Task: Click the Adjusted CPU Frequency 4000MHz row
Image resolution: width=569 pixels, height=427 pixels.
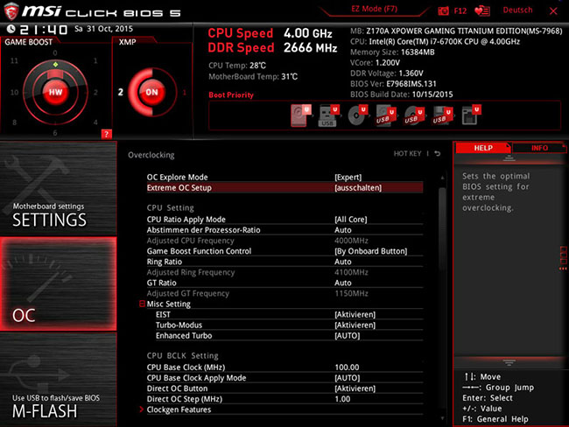Action: tap(284, 241)
